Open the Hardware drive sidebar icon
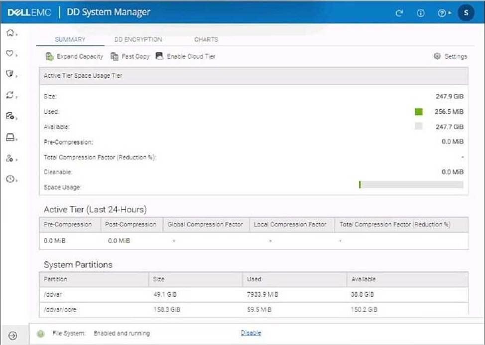 point(10,137)
